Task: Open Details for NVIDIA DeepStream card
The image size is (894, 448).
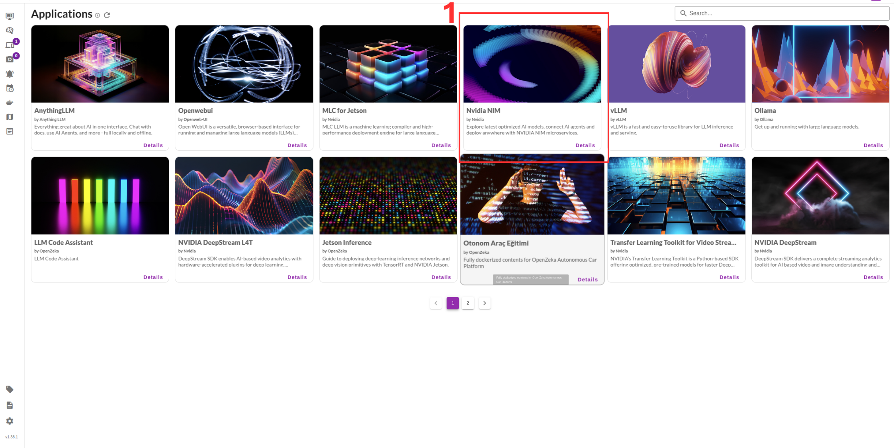Action: click(873, 277)
